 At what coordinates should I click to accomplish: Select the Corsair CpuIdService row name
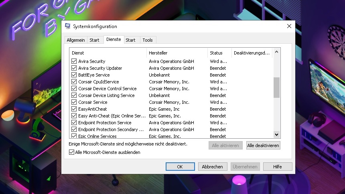(99, 82)
